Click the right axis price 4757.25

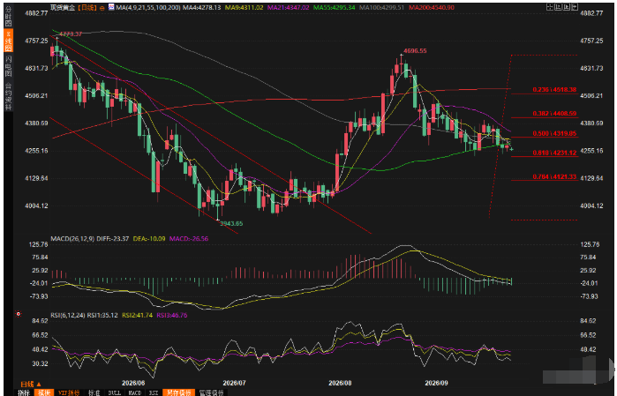[591, 41]
